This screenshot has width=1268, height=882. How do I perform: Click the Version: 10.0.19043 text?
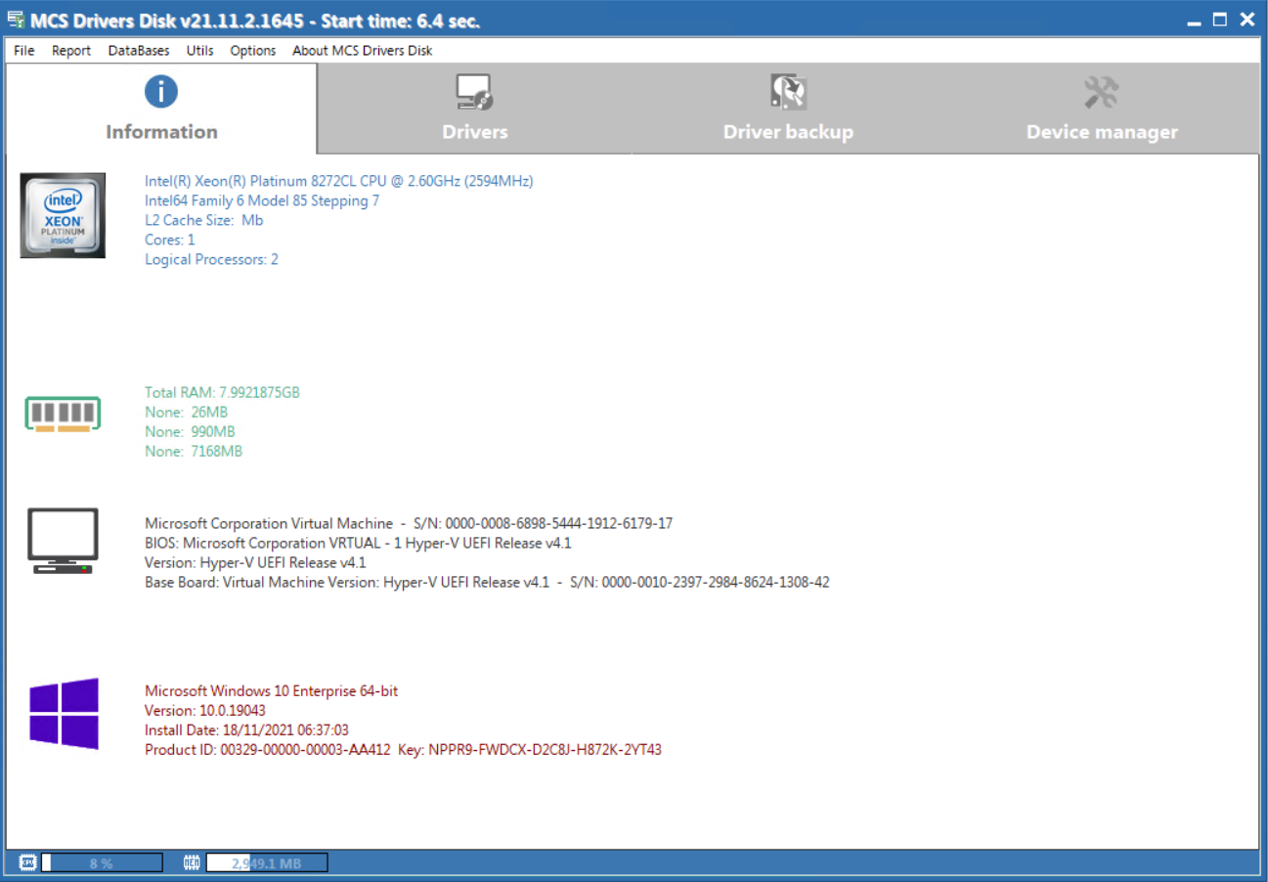pyautogui.click(x=205, y=710)
